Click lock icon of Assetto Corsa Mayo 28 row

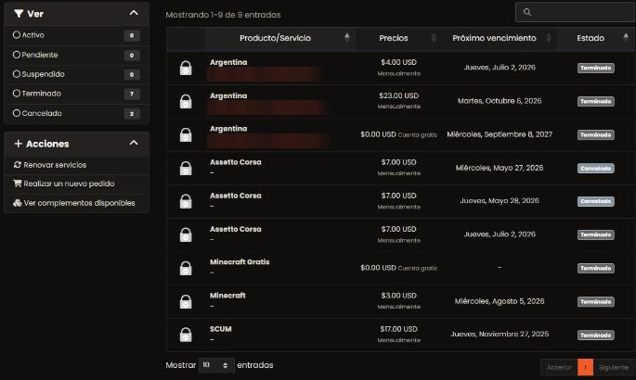pyautogui.click(x=186, y=201)
